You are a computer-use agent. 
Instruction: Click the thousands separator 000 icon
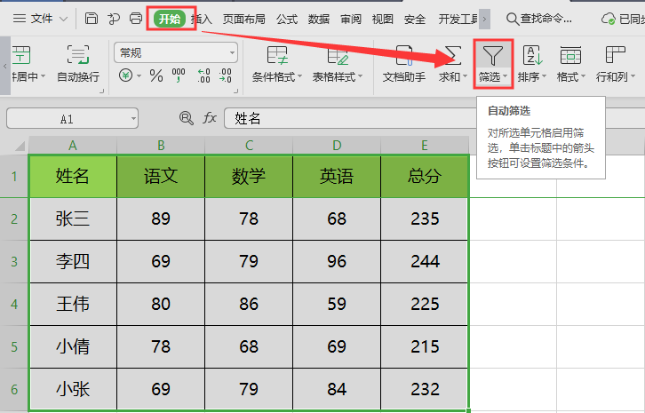click(179, 75)
